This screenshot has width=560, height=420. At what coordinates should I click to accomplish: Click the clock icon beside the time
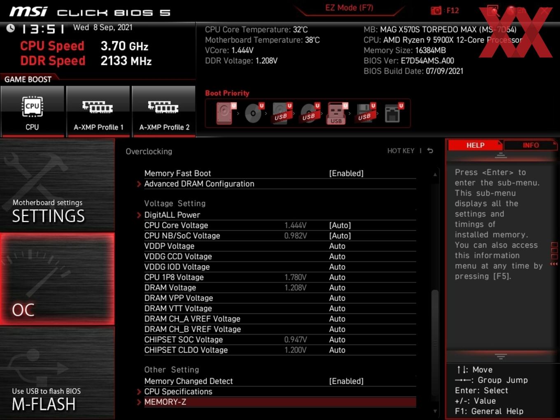pyautogui.click(x=11, y=28)
